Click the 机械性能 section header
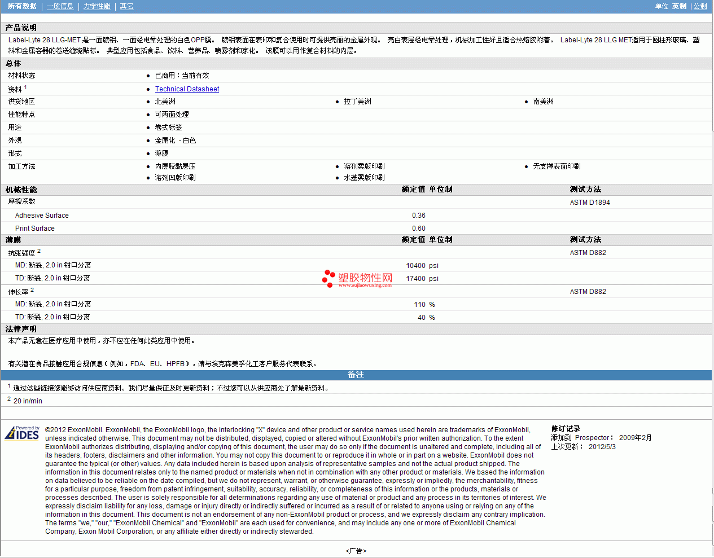Screen dimensions: 714x558 click(21, 190)
